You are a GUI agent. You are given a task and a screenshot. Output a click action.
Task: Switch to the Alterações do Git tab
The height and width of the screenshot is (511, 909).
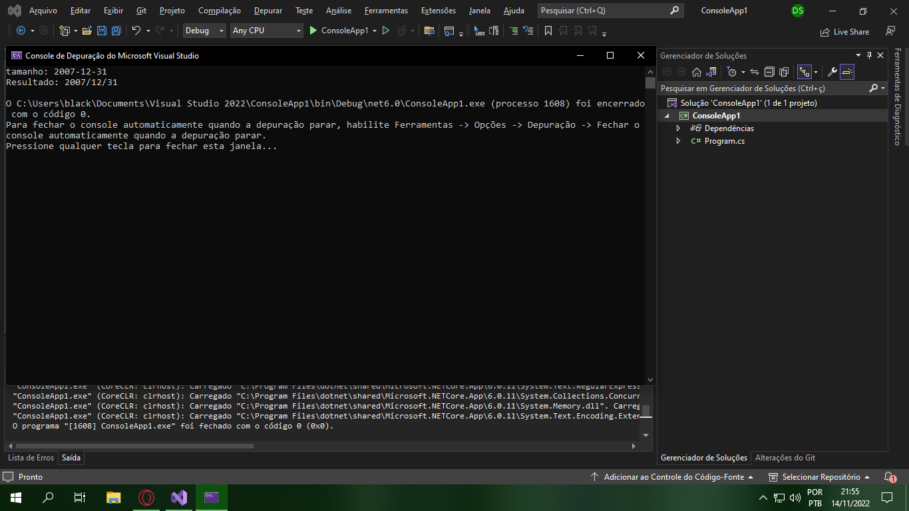coord(785,458)
